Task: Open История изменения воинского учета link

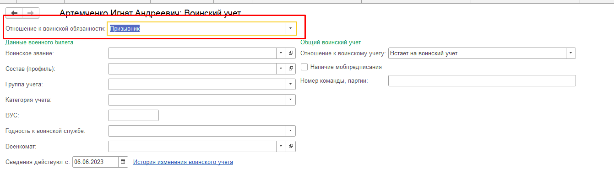Action: point(183,162)
